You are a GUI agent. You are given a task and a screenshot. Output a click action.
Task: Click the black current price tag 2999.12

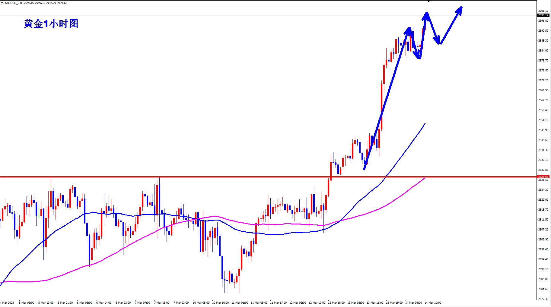[543, 15]
